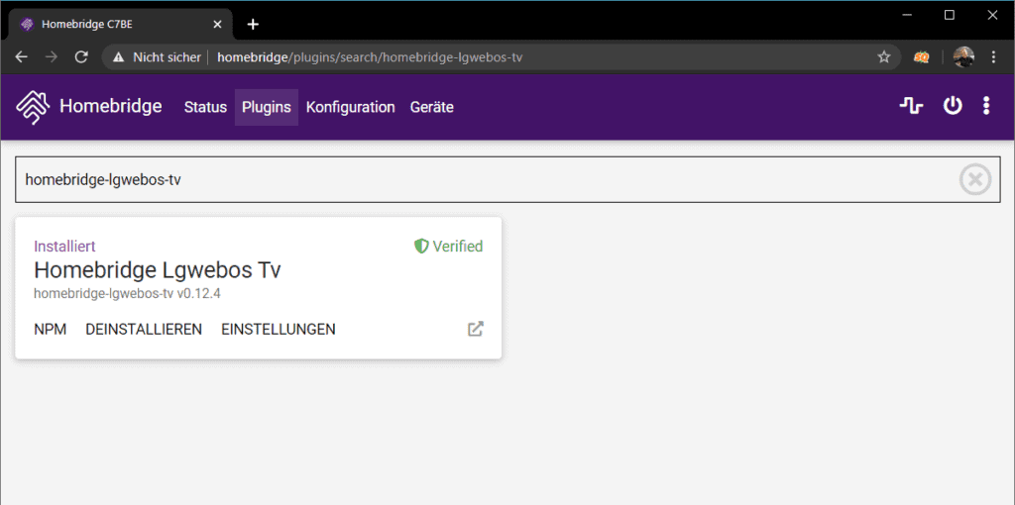
Task: Open the Homebridge log viewer icon
Action: tap(912, 106)
